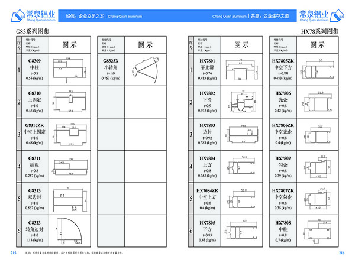The width and height of the screenshot is (355, 266).
Task: Click the name '上固定' under G8310
Action: [x=34, y=100]
